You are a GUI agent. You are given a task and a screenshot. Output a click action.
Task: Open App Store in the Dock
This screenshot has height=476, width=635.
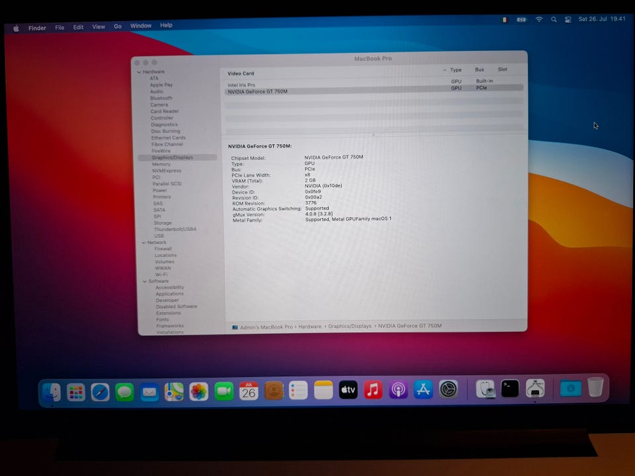tap(423, 389)
